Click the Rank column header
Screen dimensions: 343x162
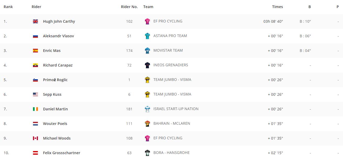click(x=8, y=7)
